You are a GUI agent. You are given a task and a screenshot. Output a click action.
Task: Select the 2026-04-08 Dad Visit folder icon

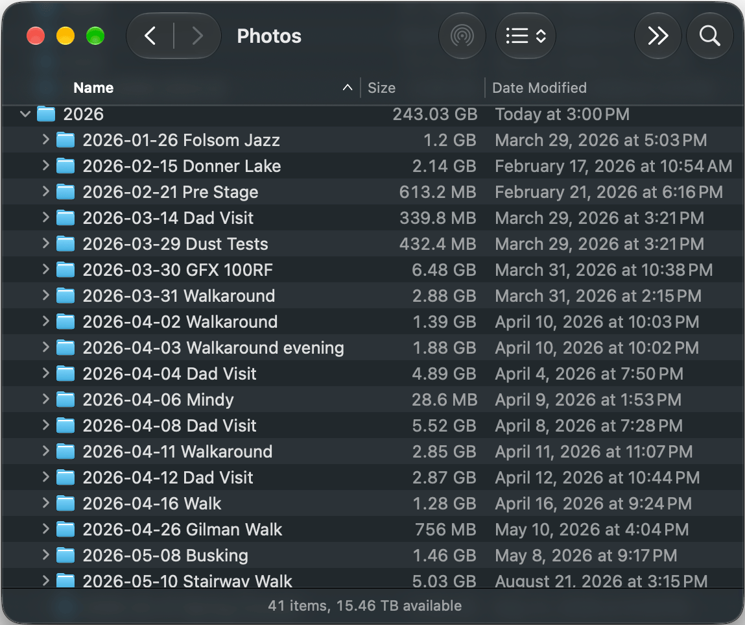65,425
